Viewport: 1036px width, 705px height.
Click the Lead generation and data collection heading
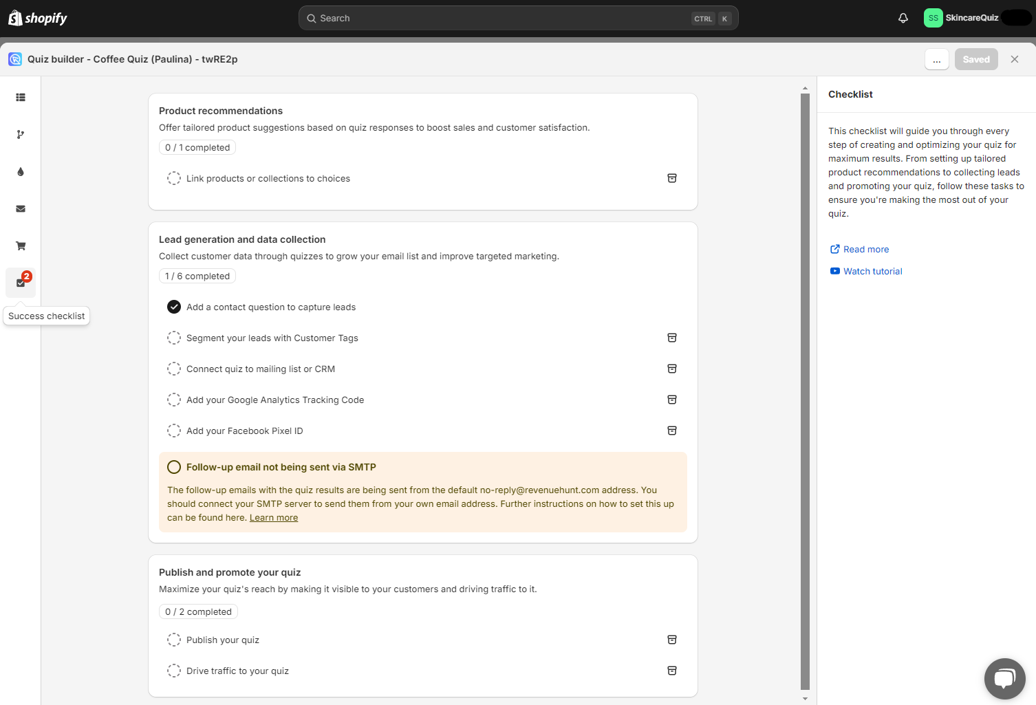tap(242, 239)
